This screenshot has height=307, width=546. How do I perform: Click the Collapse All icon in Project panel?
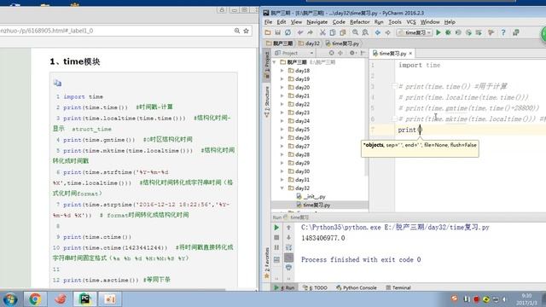tap(340, 53)
